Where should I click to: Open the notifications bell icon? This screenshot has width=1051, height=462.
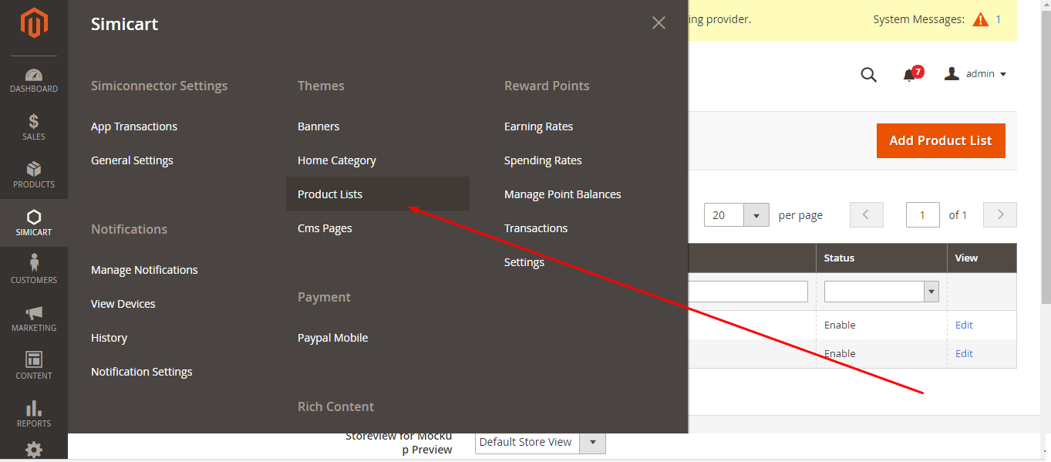[911, 74]
